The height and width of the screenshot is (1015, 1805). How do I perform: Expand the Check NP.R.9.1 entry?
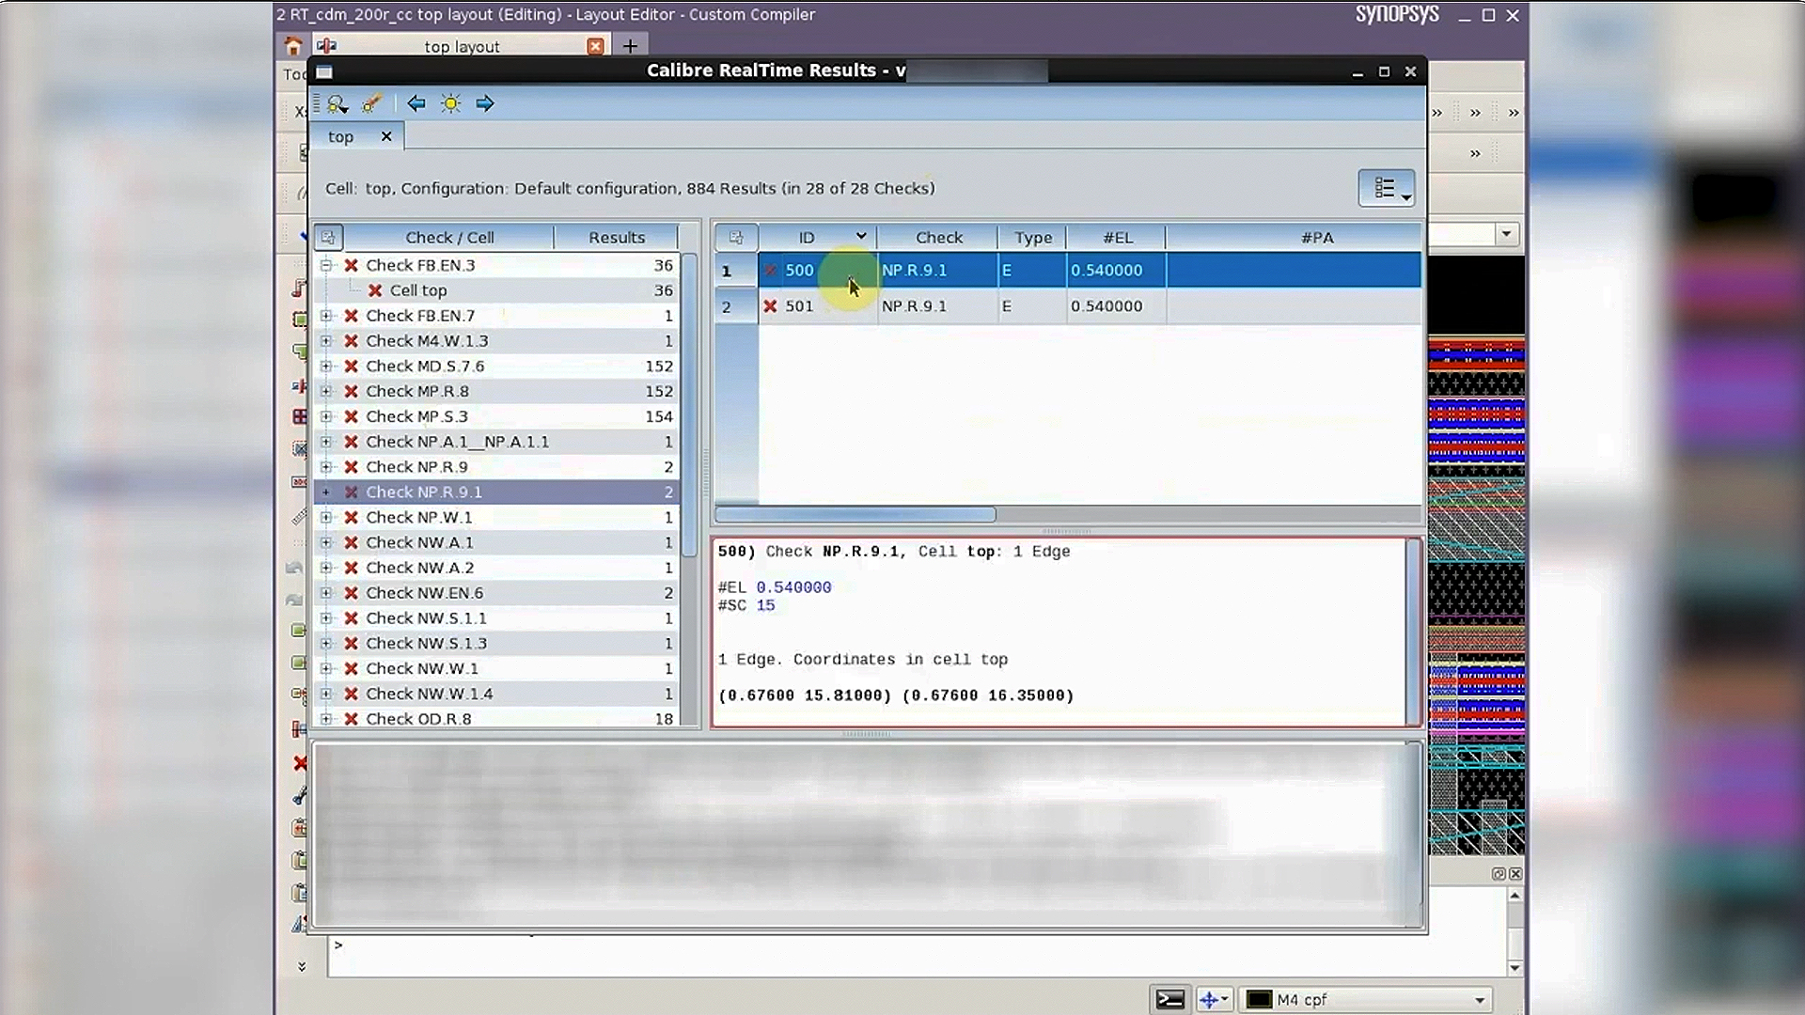[326, 492]
